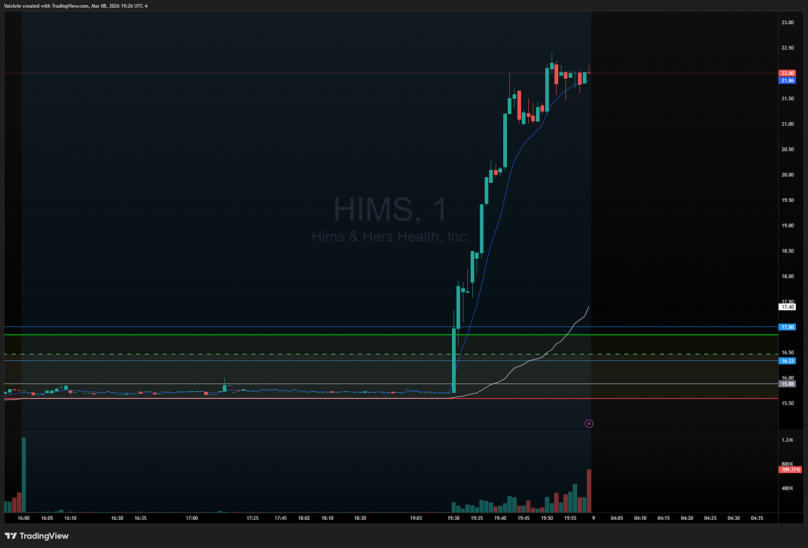
Task: Click the 23.00 price axis value
Action: (787, 23)
